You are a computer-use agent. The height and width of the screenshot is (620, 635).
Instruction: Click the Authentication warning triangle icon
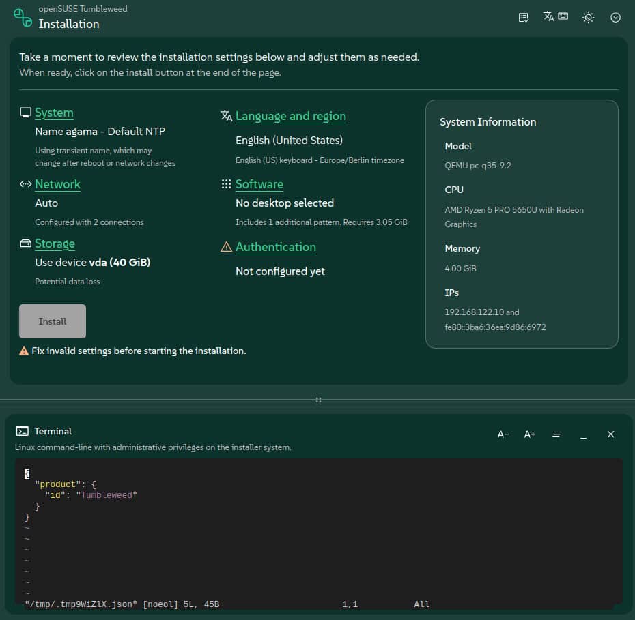coord(227,247)
